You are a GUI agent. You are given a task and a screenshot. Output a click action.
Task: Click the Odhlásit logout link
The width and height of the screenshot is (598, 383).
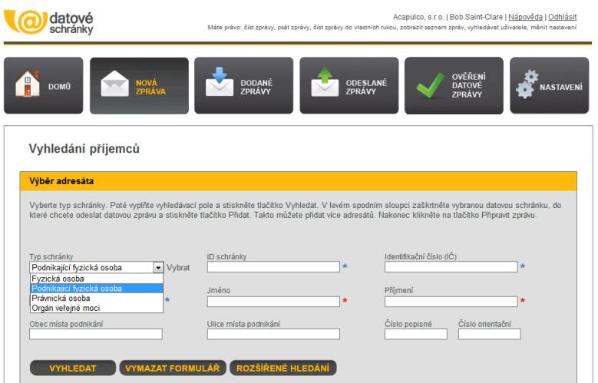[x=563, y=17]
